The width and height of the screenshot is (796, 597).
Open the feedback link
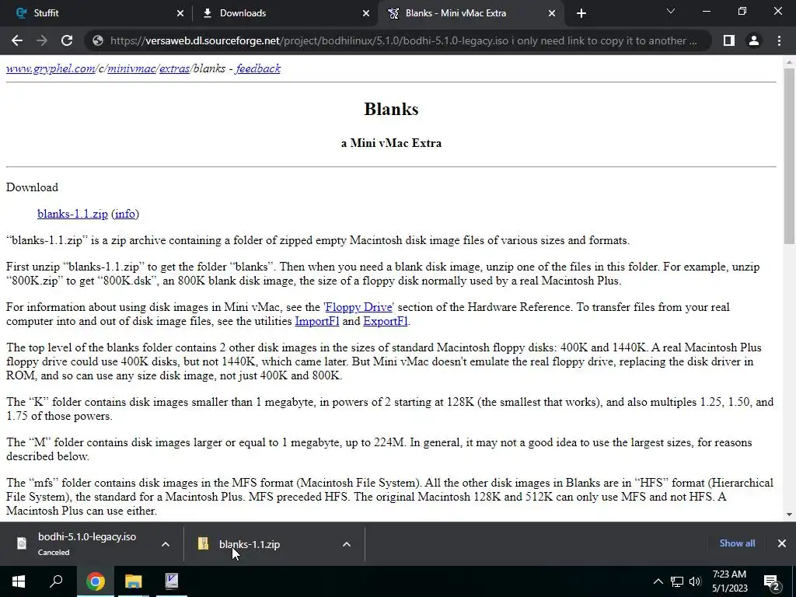[x=258, y=68]
